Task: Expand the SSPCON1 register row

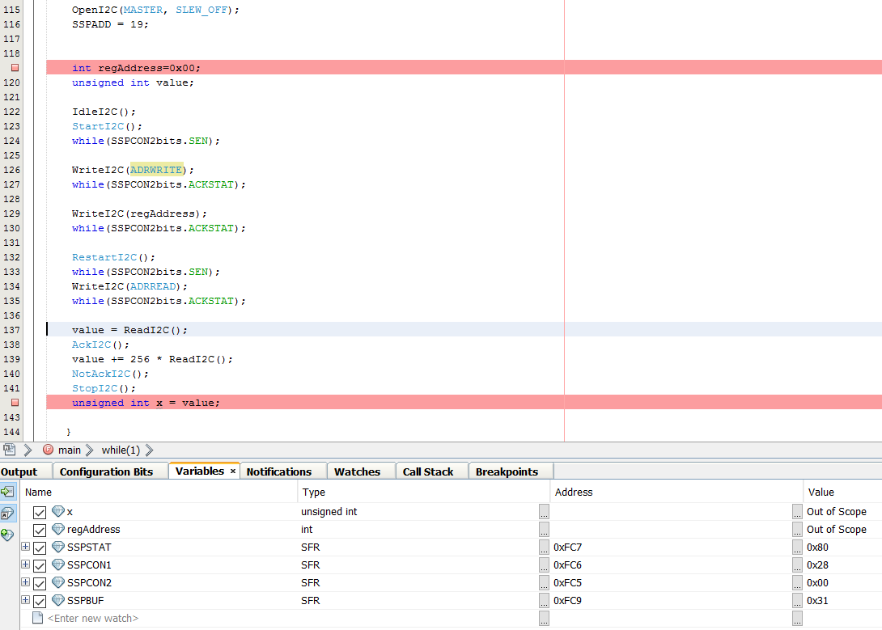Action: click(x=25, y=564)
